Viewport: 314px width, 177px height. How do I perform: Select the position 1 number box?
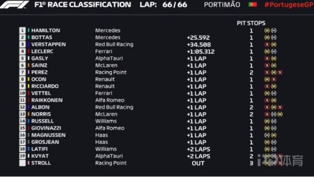coord(22,30)
